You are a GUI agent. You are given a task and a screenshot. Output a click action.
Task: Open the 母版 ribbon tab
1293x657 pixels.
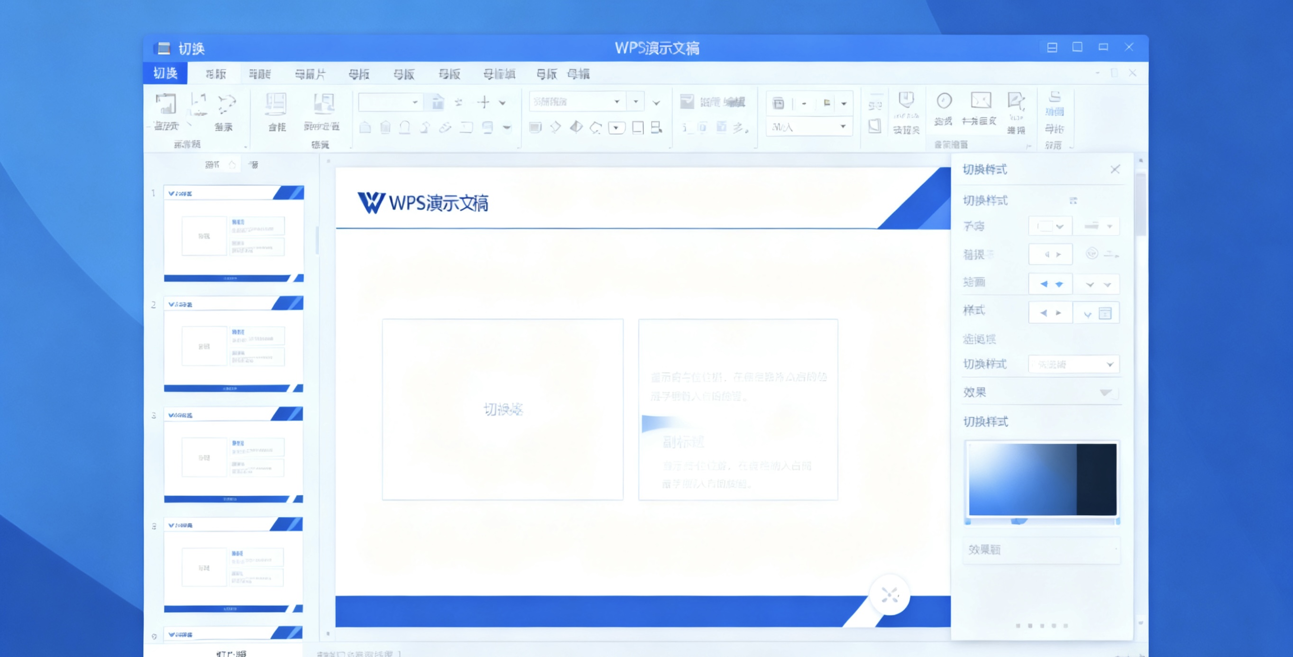pyautogui.click(x=360, y=74)
